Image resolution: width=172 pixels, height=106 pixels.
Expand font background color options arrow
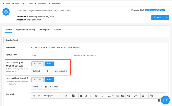pyautogui.click(x=77, y=96)
